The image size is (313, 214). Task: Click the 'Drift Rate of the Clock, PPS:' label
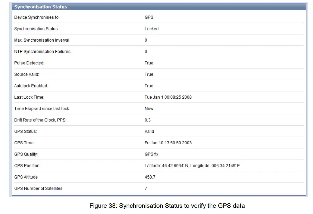[x=40, y=120]
